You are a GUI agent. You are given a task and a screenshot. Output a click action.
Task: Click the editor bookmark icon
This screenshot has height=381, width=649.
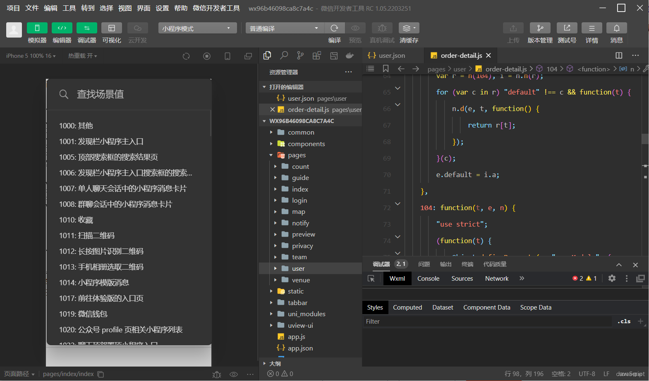386,69
